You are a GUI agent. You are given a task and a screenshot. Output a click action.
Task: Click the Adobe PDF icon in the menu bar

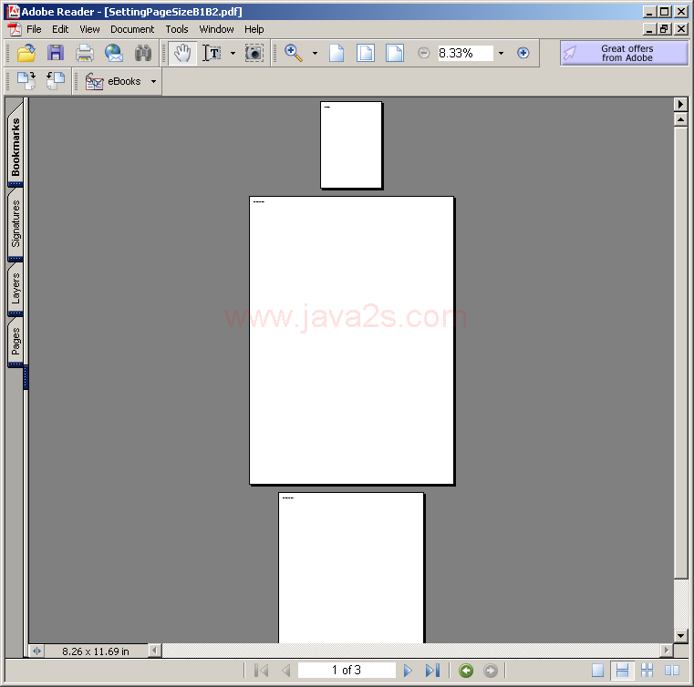pyautogui.click(x=15, y=29)
